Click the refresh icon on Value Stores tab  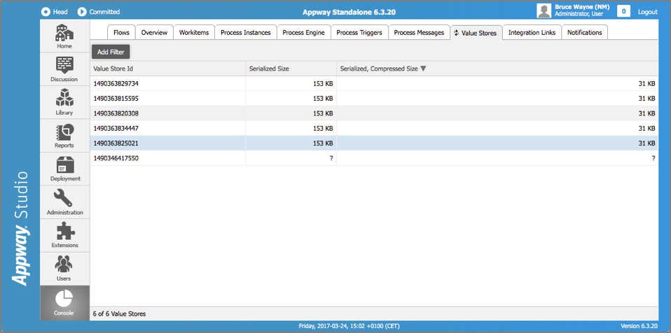456,33
